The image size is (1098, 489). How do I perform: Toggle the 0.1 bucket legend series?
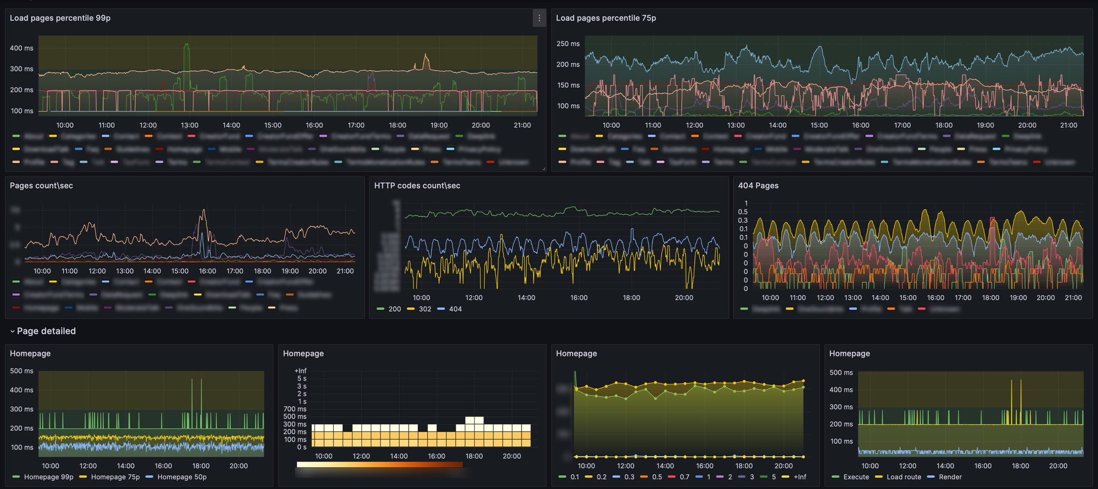574,477
